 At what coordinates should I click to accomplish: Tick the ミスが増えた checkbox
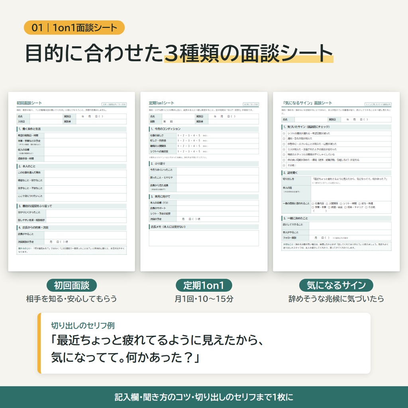coord(284,149)
